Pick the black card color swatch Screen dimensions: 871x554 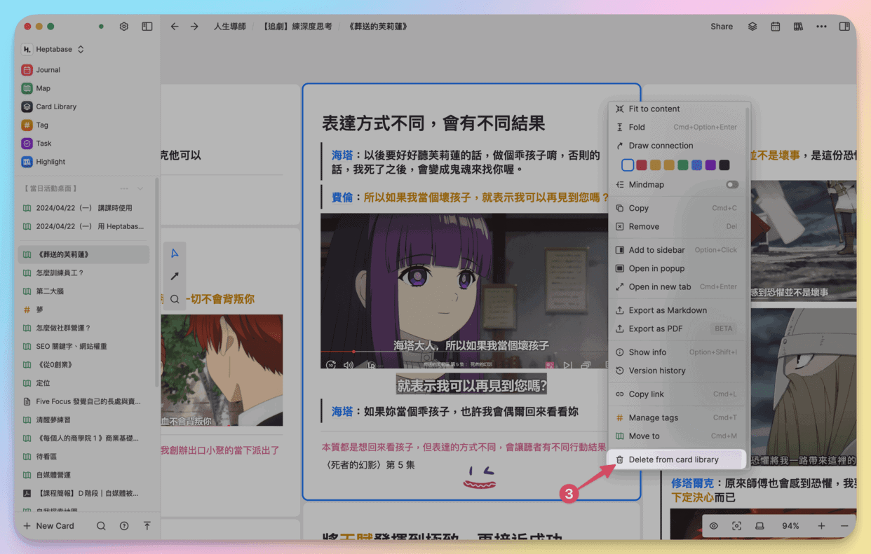coord(724,165)
